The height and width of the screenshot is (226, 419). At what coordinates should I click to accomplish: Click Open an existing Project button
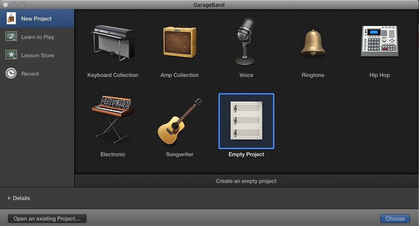[47, 219]
